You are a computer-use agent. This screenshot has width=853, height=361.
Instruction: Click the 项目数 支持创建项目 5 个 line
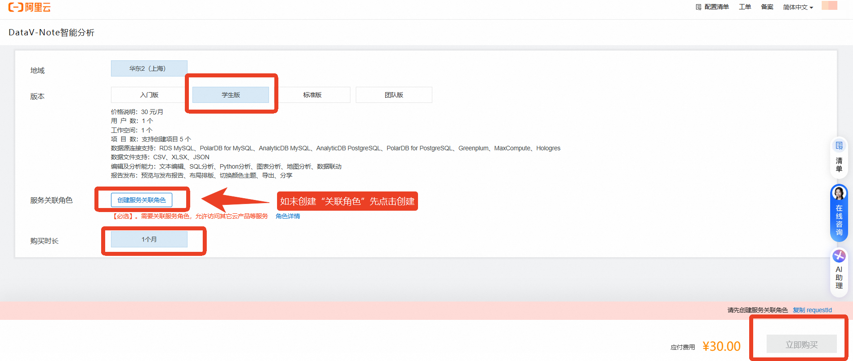click(x=151, y=139)
